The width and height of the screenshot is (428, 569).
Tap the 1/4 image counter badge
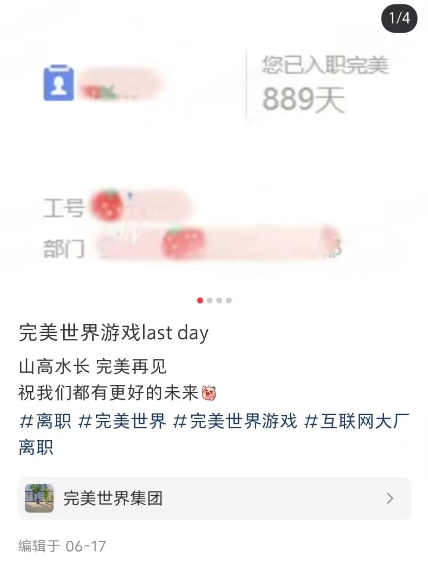399,18
